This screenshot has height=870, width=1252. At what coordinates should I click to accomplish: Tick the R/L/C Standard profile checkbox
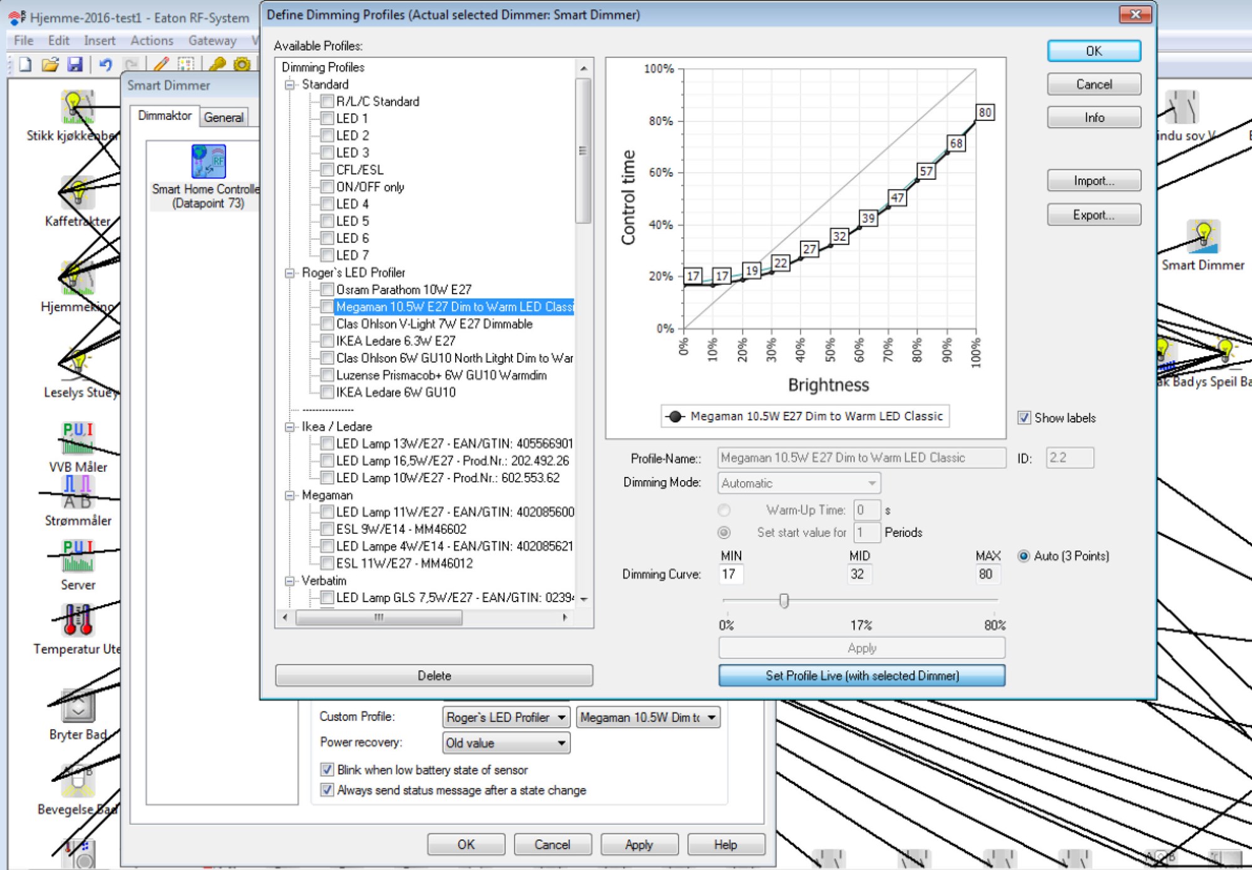327,101
